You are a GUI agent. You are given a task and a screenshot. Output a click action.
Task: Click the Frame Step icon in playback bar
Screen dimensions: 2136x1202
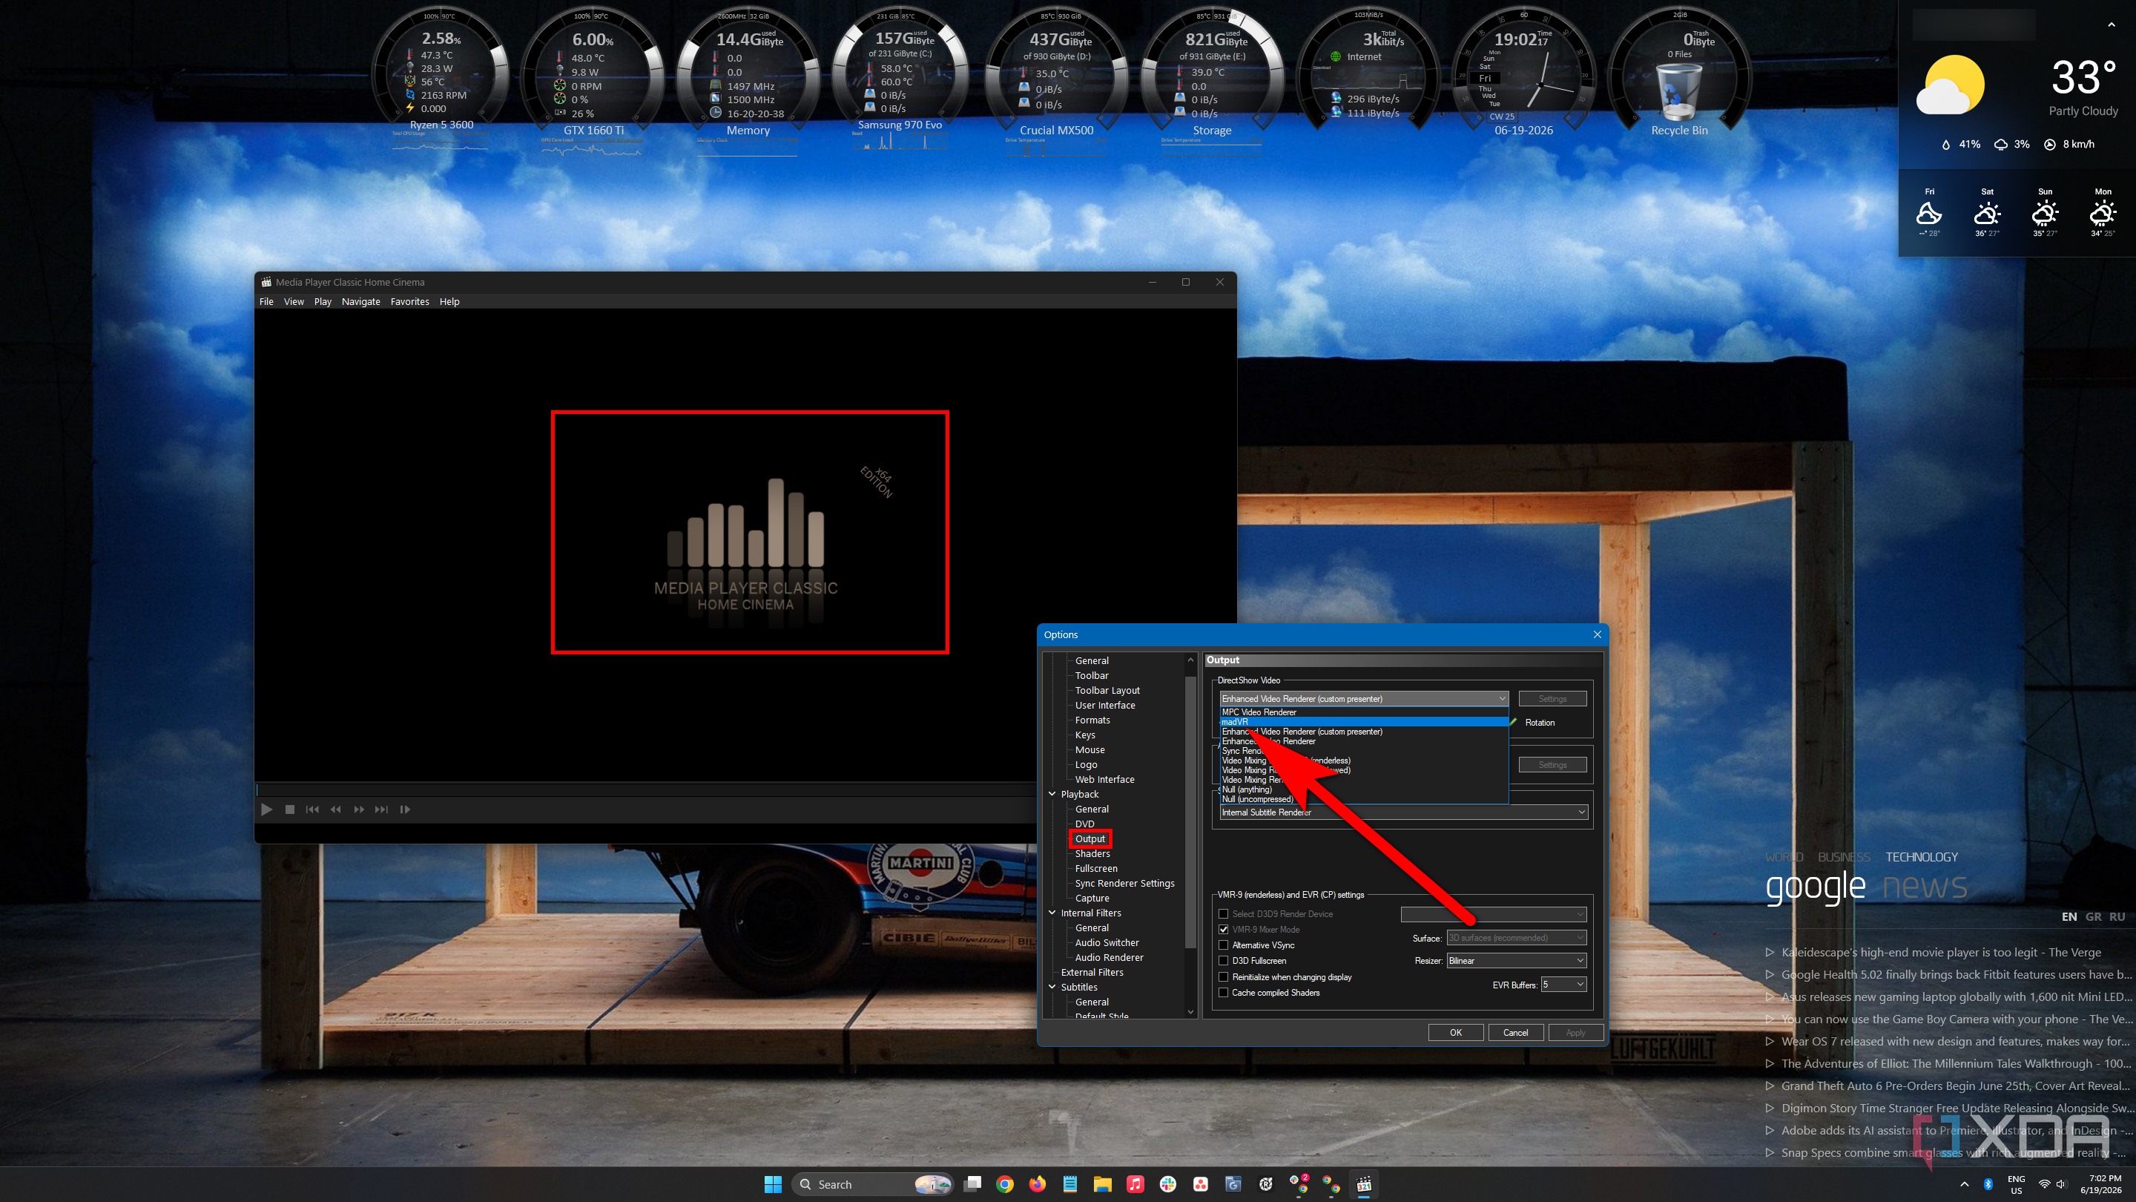405,809
